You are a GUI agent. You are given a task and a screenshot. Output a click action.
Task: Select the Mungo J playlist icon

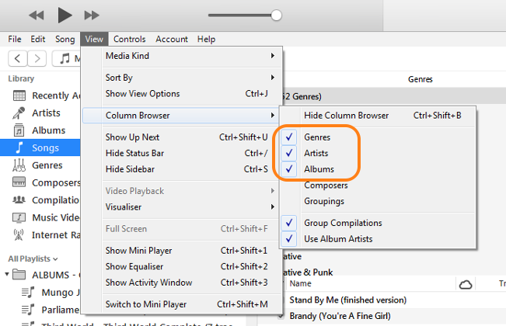pyautogui.click(x=28, y=292)
